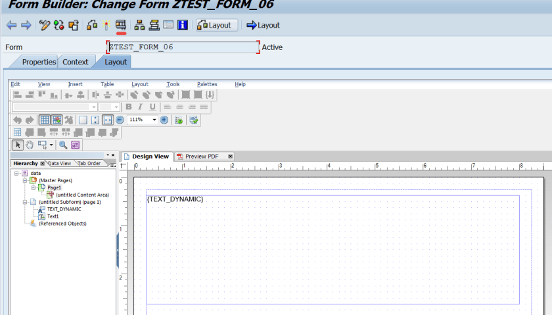552x315 pixels.
Task: Click the Layout button with blue arrow
Action: 263,25
